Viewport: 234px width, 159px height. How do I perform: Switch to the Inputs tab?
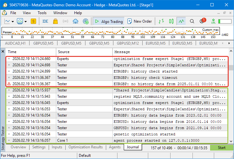pos(57,147)
